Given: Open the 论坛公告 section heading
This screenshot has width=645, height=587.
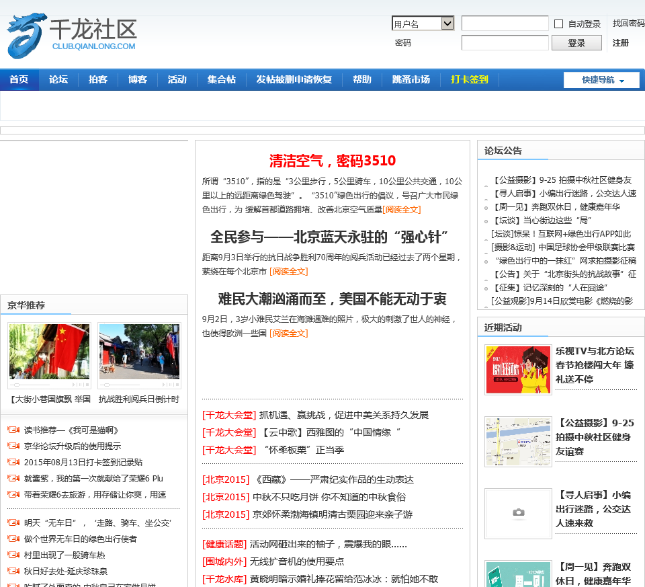Looking at the screenshot, I should point(503,151).
